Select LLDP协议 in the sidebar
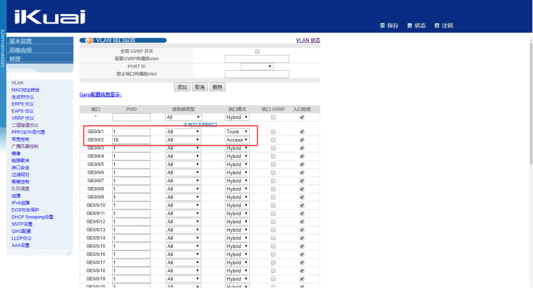 tap(21, 238)
